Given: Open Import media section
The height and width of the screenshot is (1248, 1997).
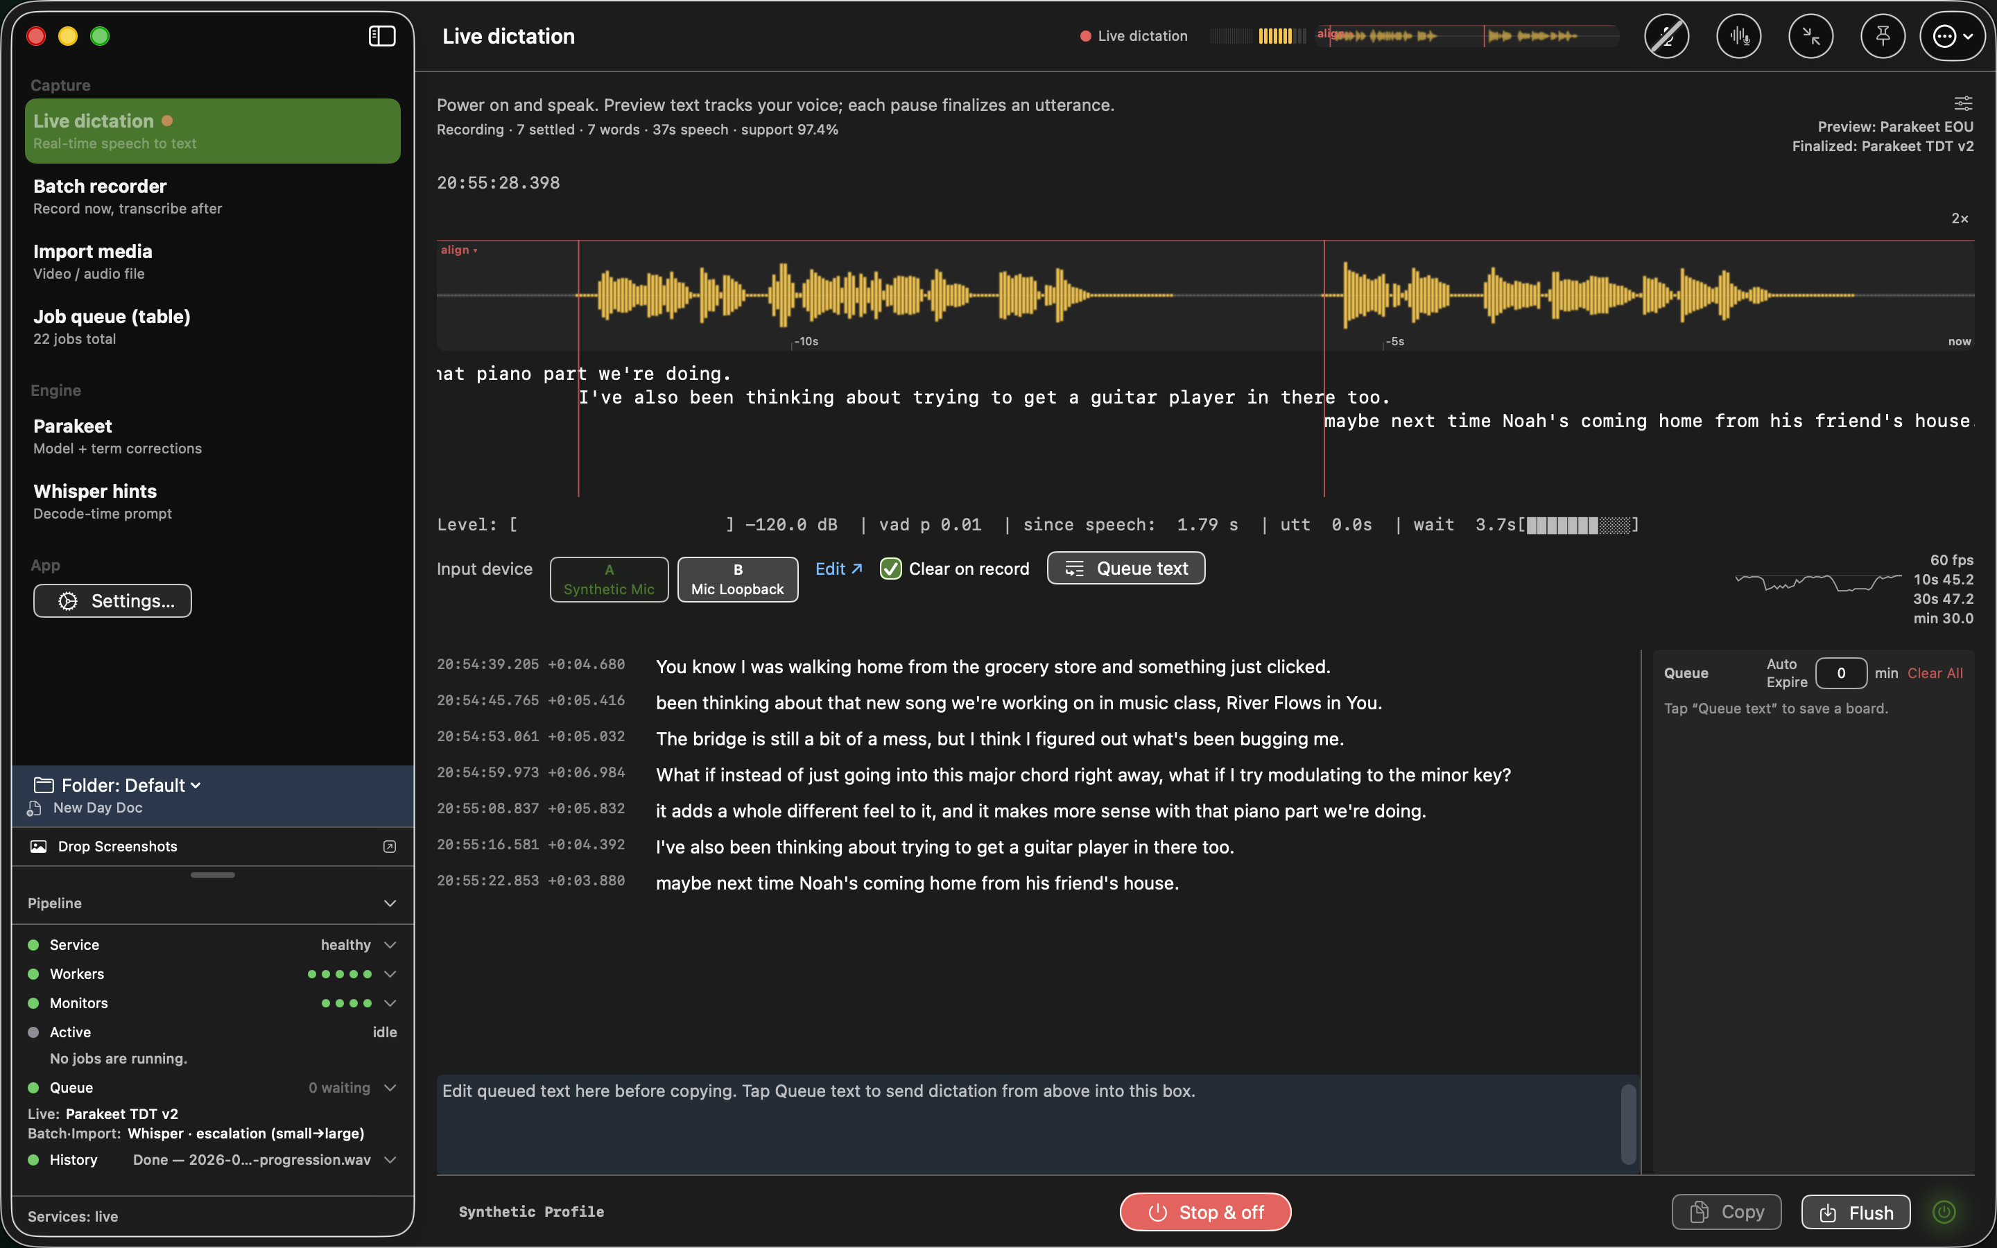Looking at the screenshot, I should (x=212, y=261).
